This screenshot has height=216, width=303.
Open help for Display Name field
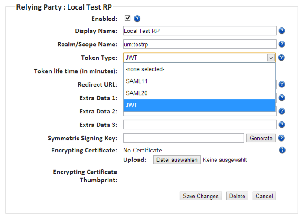[282, 31]
